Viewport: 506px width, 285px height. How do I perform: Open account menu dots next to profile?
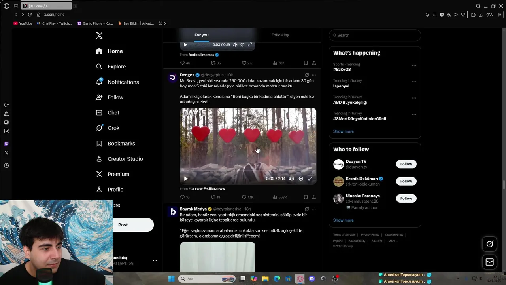tap(155, 260)
